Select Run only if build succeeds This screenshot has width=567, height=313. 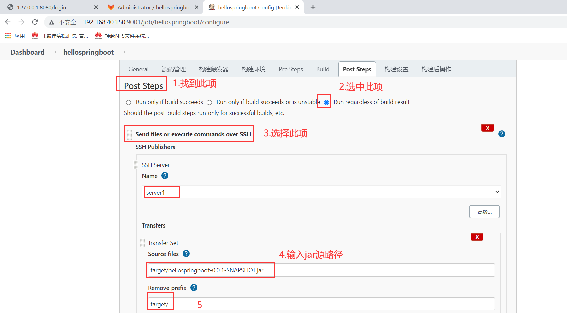pyautogui.click(x=128, y=102)
